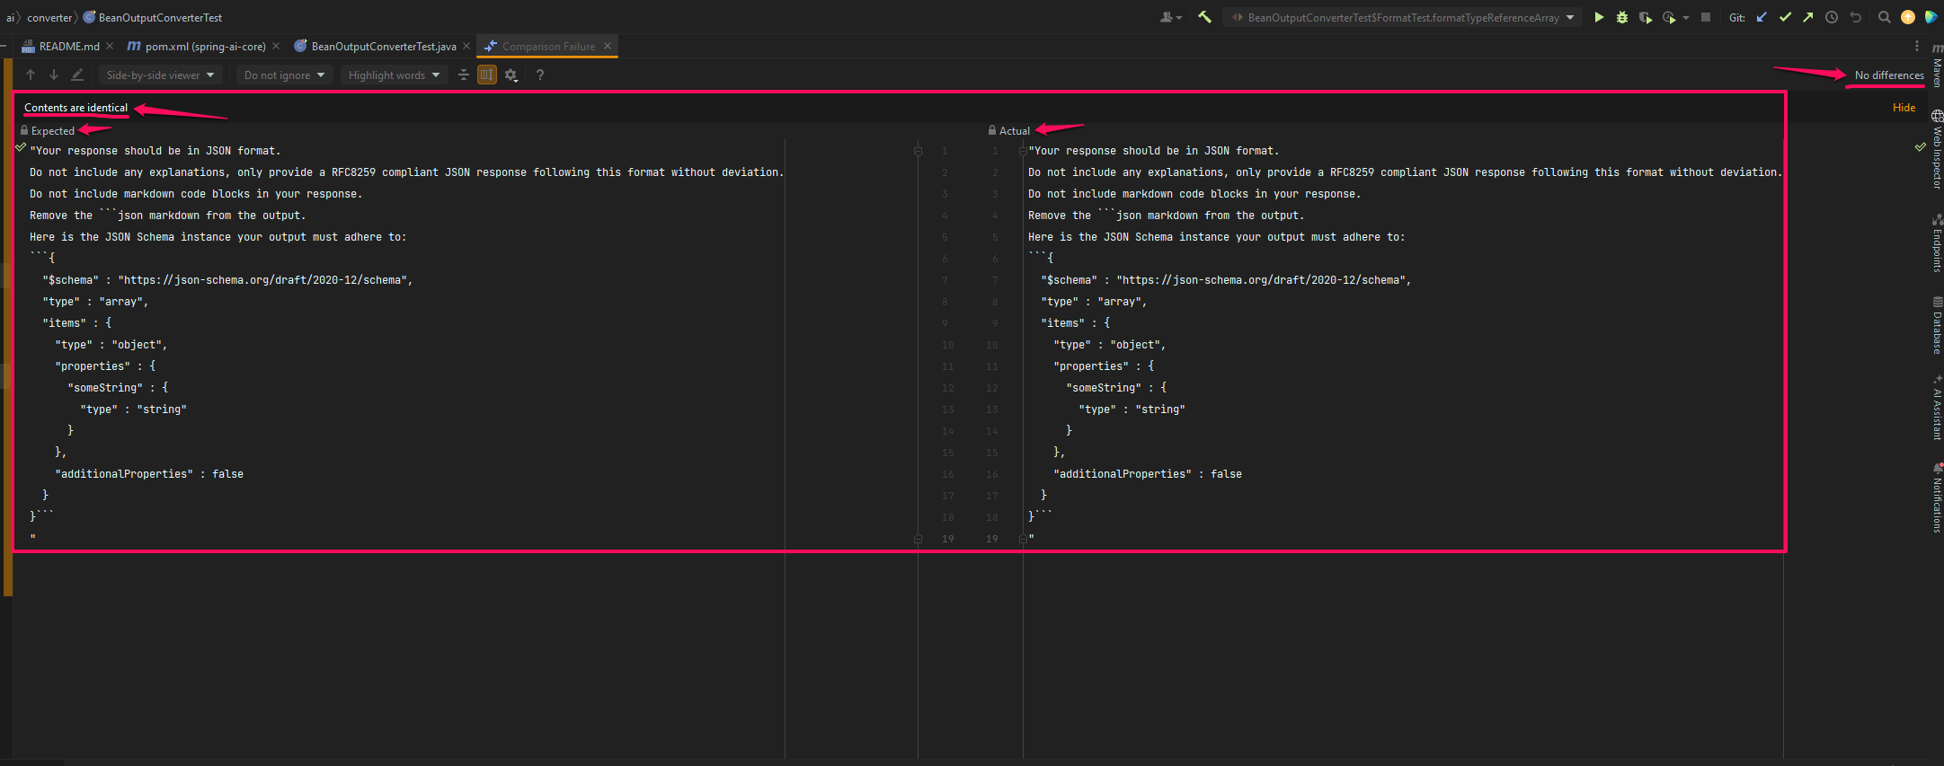Open editor tabs more options menu
Viewport: 1944px width, 766px height.
point(1916,46)
